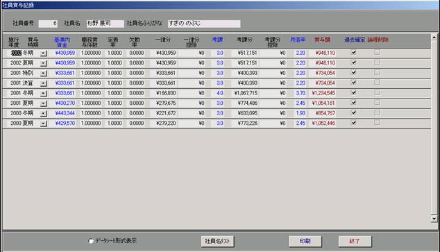Click the ふりがな field すぎの のぶじ

pos(204,24)
